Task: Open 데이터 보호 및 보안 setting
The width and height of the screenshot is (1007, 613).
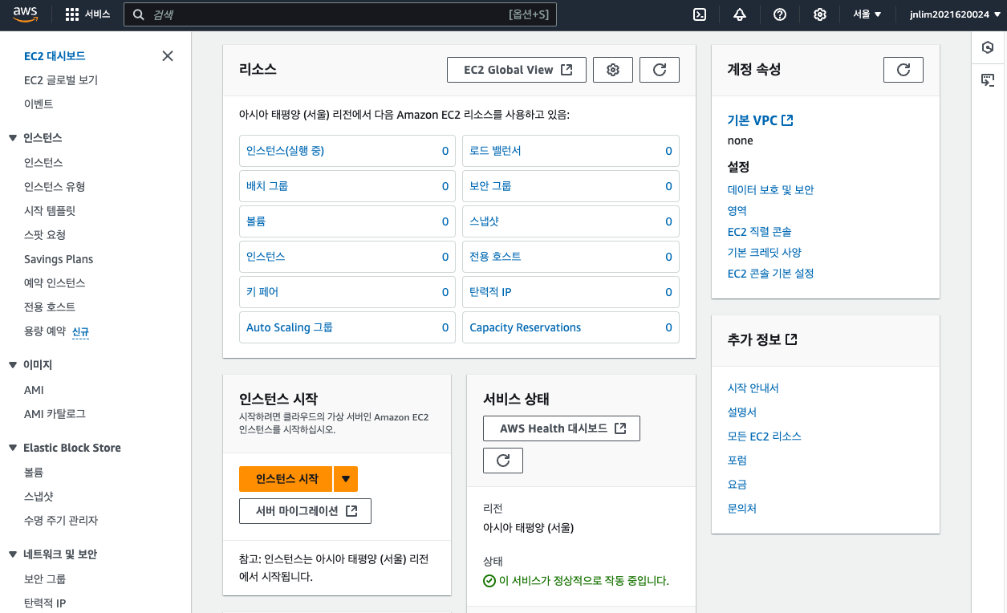Action: (x=771, y=190)
